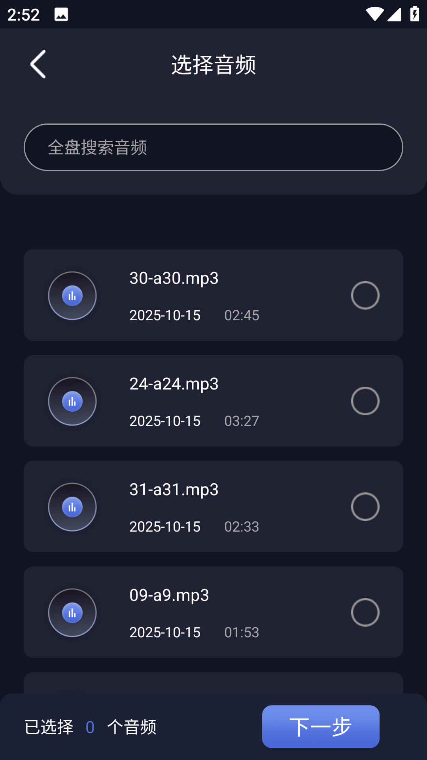
Task: Select the 24-a24.mp3 radio button
Action: pyautogui.click(x=365, y=401)
